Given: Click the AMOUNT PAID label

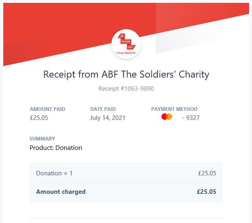Looking at the screenshot, I should click(x=48, y=109).
